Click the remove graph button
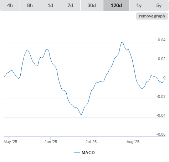 (x=152, y=16)
